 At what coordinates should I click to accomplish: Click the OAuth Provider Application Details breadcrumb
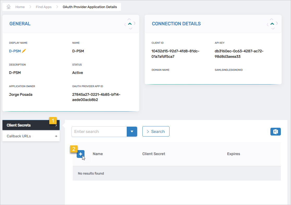(90, 7)
